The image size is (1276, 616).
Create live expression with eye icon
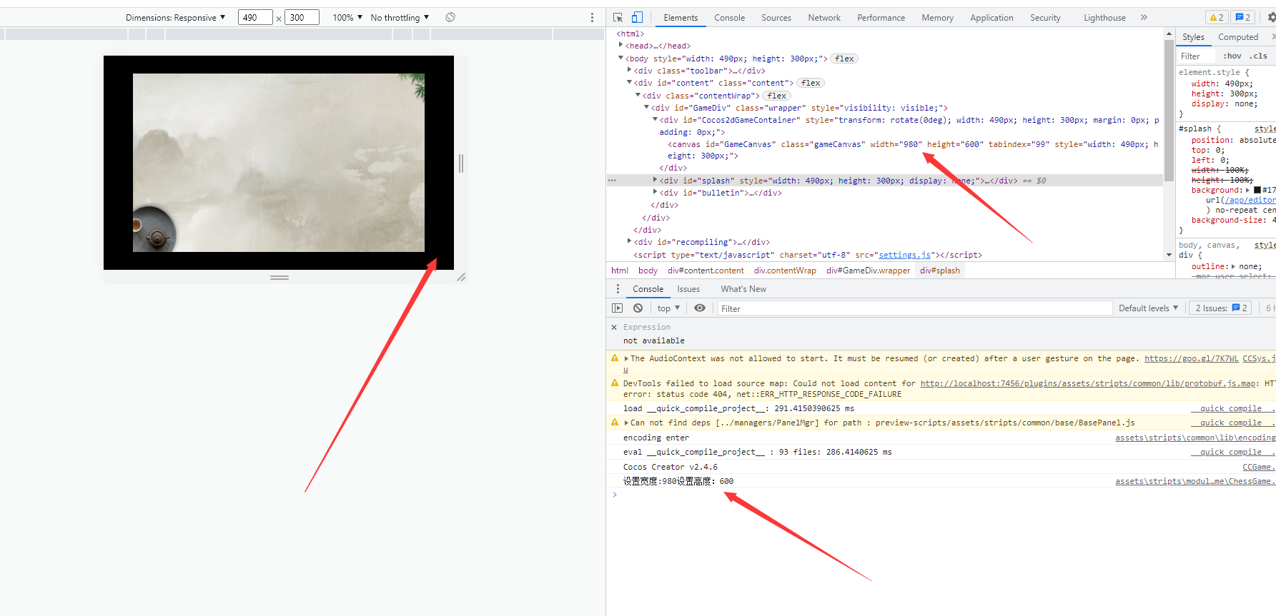tap(700, 308)
